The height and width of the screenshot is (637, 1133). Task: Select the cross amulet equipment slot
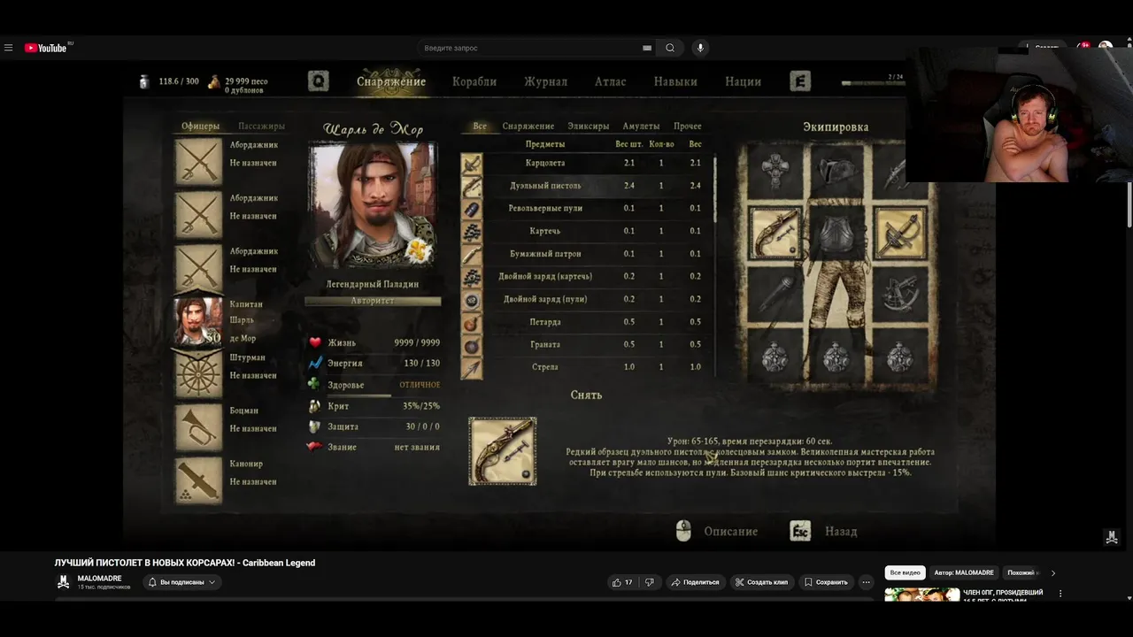(775, 169)
